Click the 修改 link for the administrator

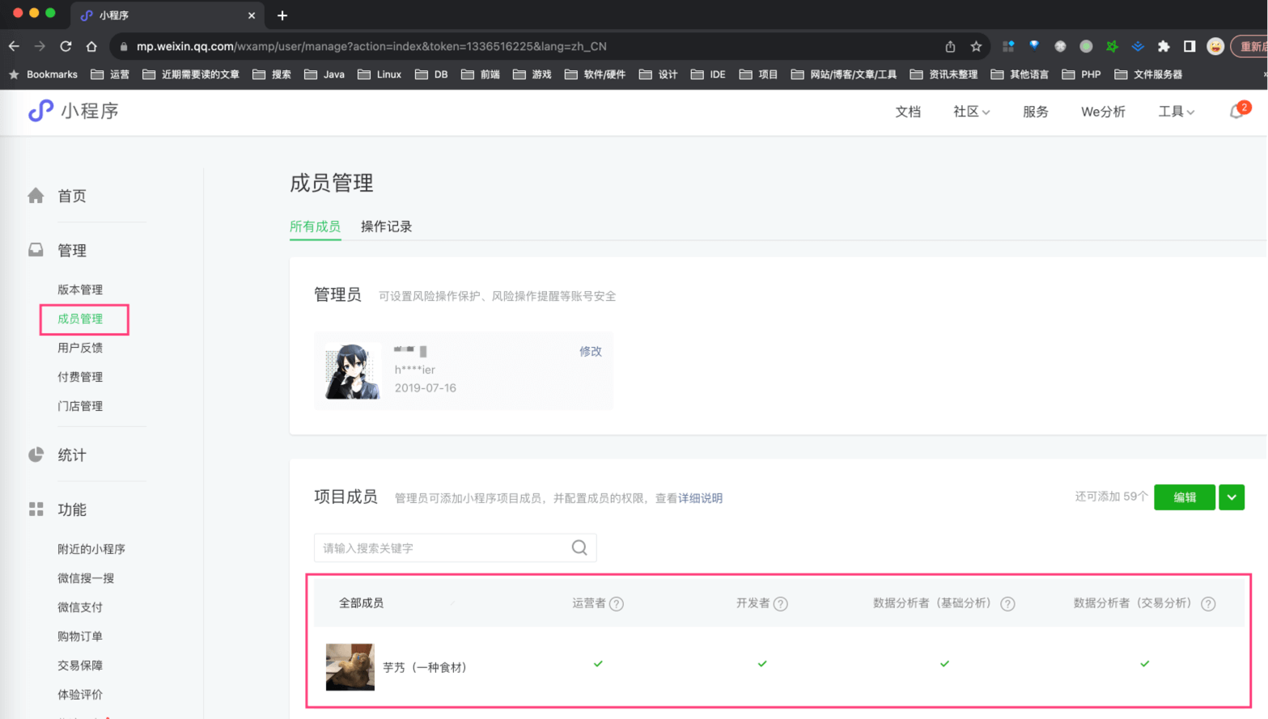(591, 351)
